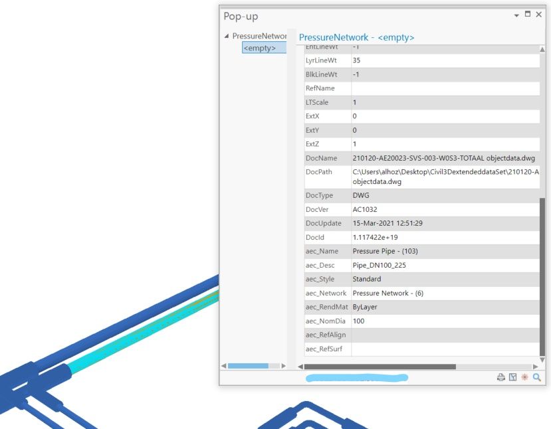551x429 pixels.
Task: Click aec_Network value Pressure Network - (6)
Action: tap(388, 293)
